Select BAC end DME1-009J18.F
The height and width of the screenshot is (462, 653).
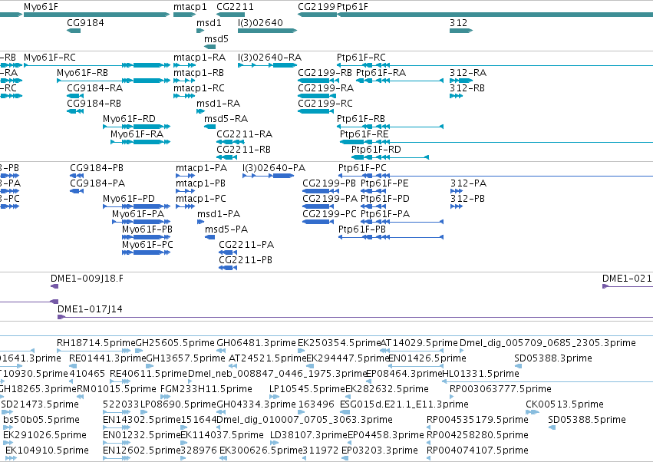coord(87,279)
